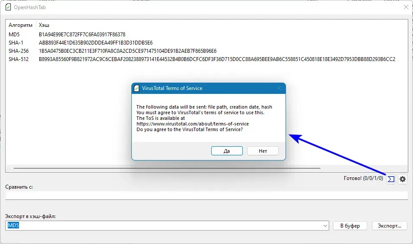Viewport: 413px width, 244px height.
Task: Click the Экспорт... button
Action: pos(390,226)
